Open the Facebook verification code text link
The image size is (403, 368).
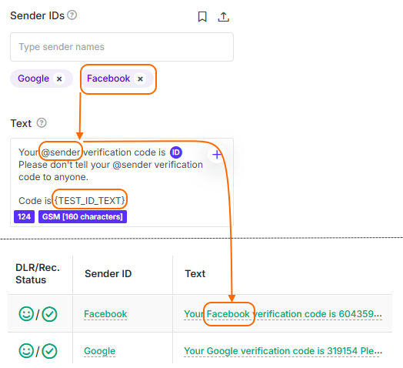point(283,314)
